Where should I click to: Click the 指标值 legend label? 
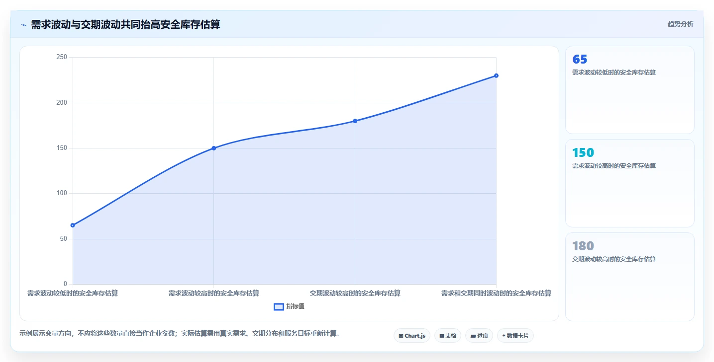(296, 307)
